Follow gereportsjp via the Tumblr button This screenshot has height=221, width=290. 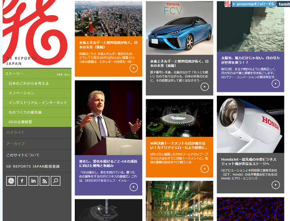(253, 4)
